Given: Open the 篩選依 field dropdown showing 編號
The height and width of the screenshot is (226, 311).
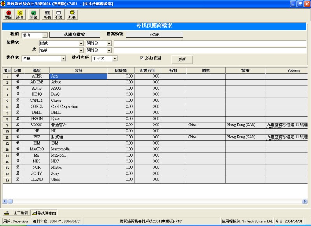Looking at the screenshot, I should click(81, 43).
